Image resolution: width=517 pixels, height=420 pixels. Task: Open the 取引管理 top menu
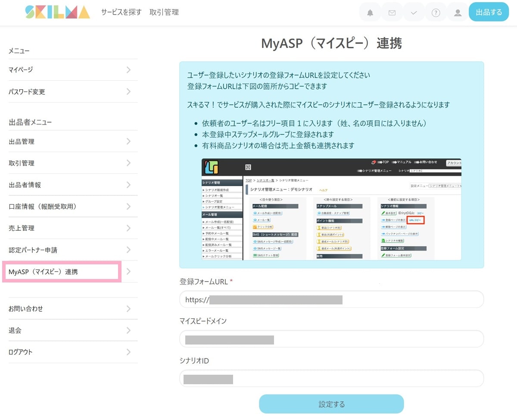164,12
